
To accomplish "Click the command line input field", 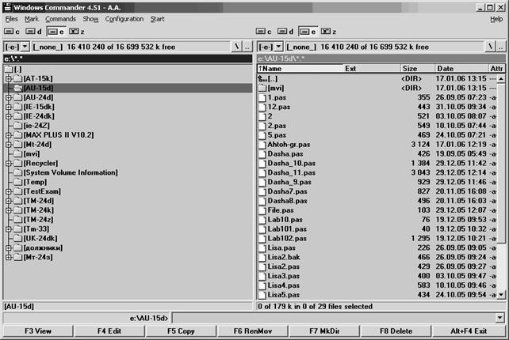I will [x=334, y=318].
